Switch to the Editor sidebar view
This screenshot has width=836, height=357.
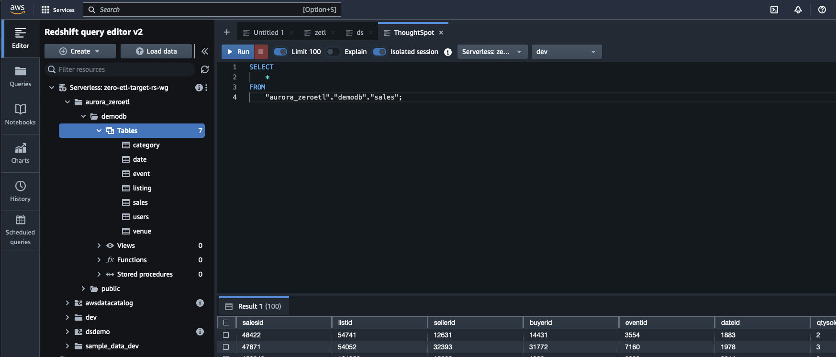click(x=21, y=38)
